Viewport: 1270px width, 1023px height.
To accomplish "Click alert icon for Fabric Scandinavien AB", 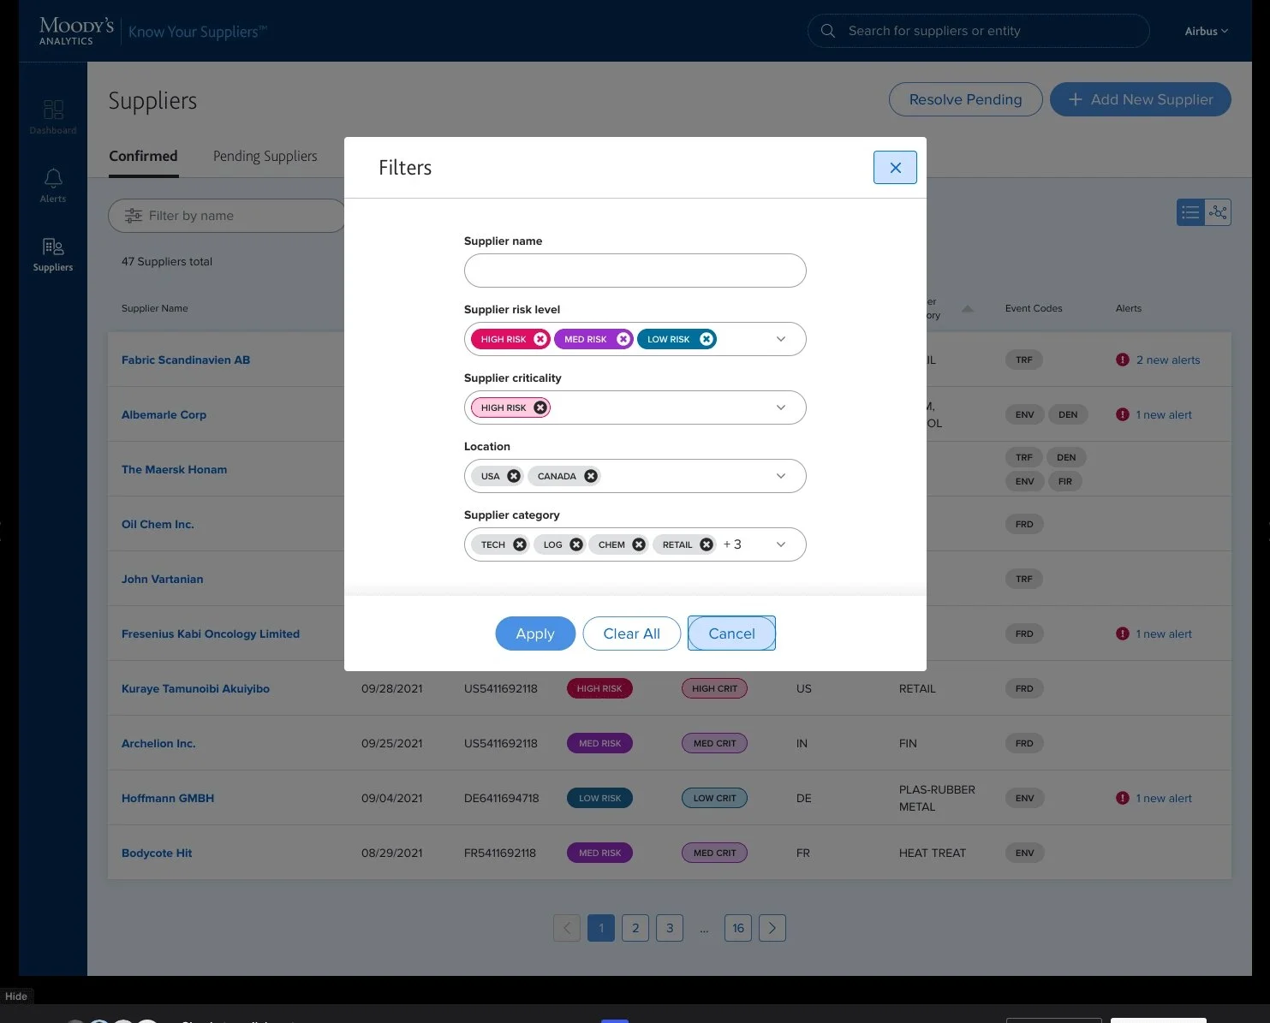I will tap(1123, 360).
